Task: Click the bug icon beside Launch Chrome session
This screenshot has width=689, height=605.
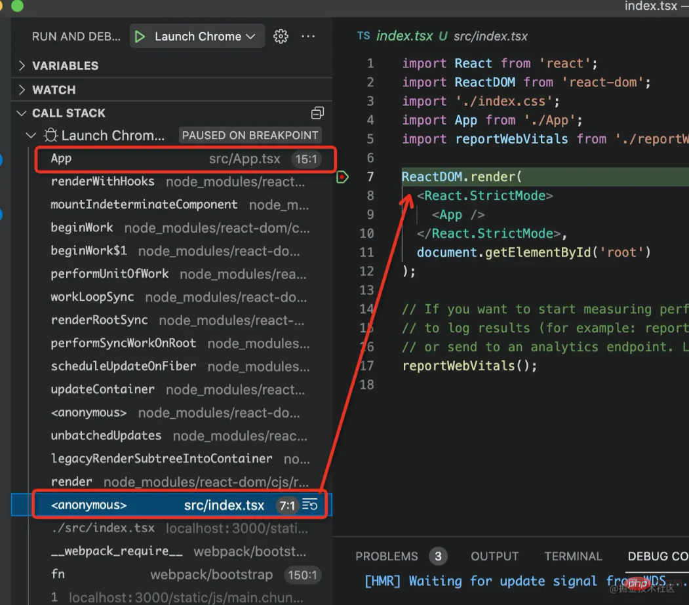Action: point(50,136)
